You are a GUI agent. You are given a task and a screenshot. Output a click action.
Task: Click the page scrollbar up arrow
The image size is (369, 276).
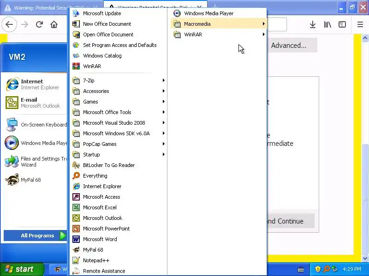click(365, 38)
